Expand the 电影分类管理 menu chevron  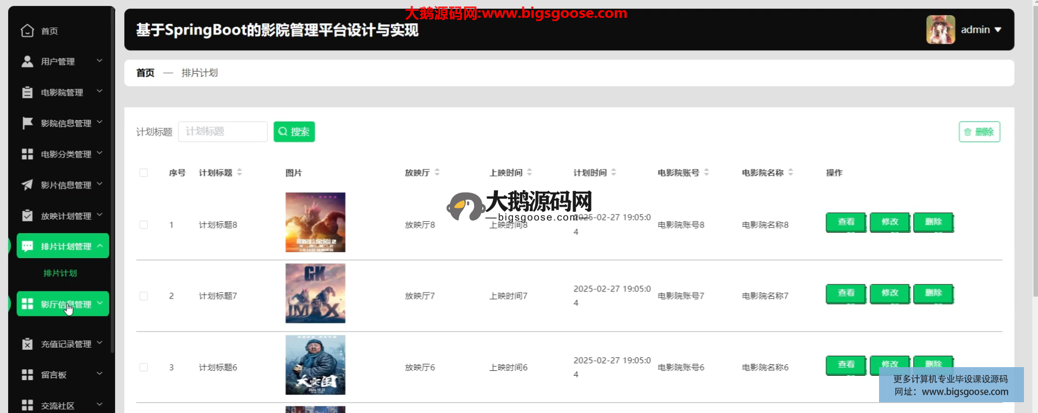coord(99,154)
